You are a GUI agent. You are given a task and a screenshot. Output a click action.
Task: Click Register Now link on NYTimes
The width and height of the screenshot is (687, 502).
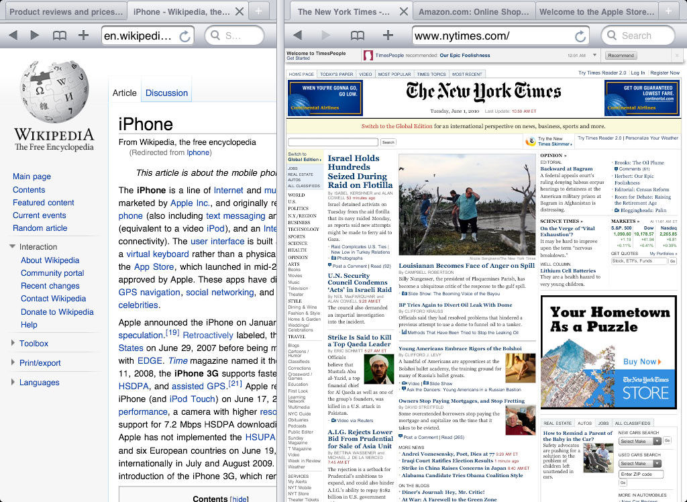665,72
